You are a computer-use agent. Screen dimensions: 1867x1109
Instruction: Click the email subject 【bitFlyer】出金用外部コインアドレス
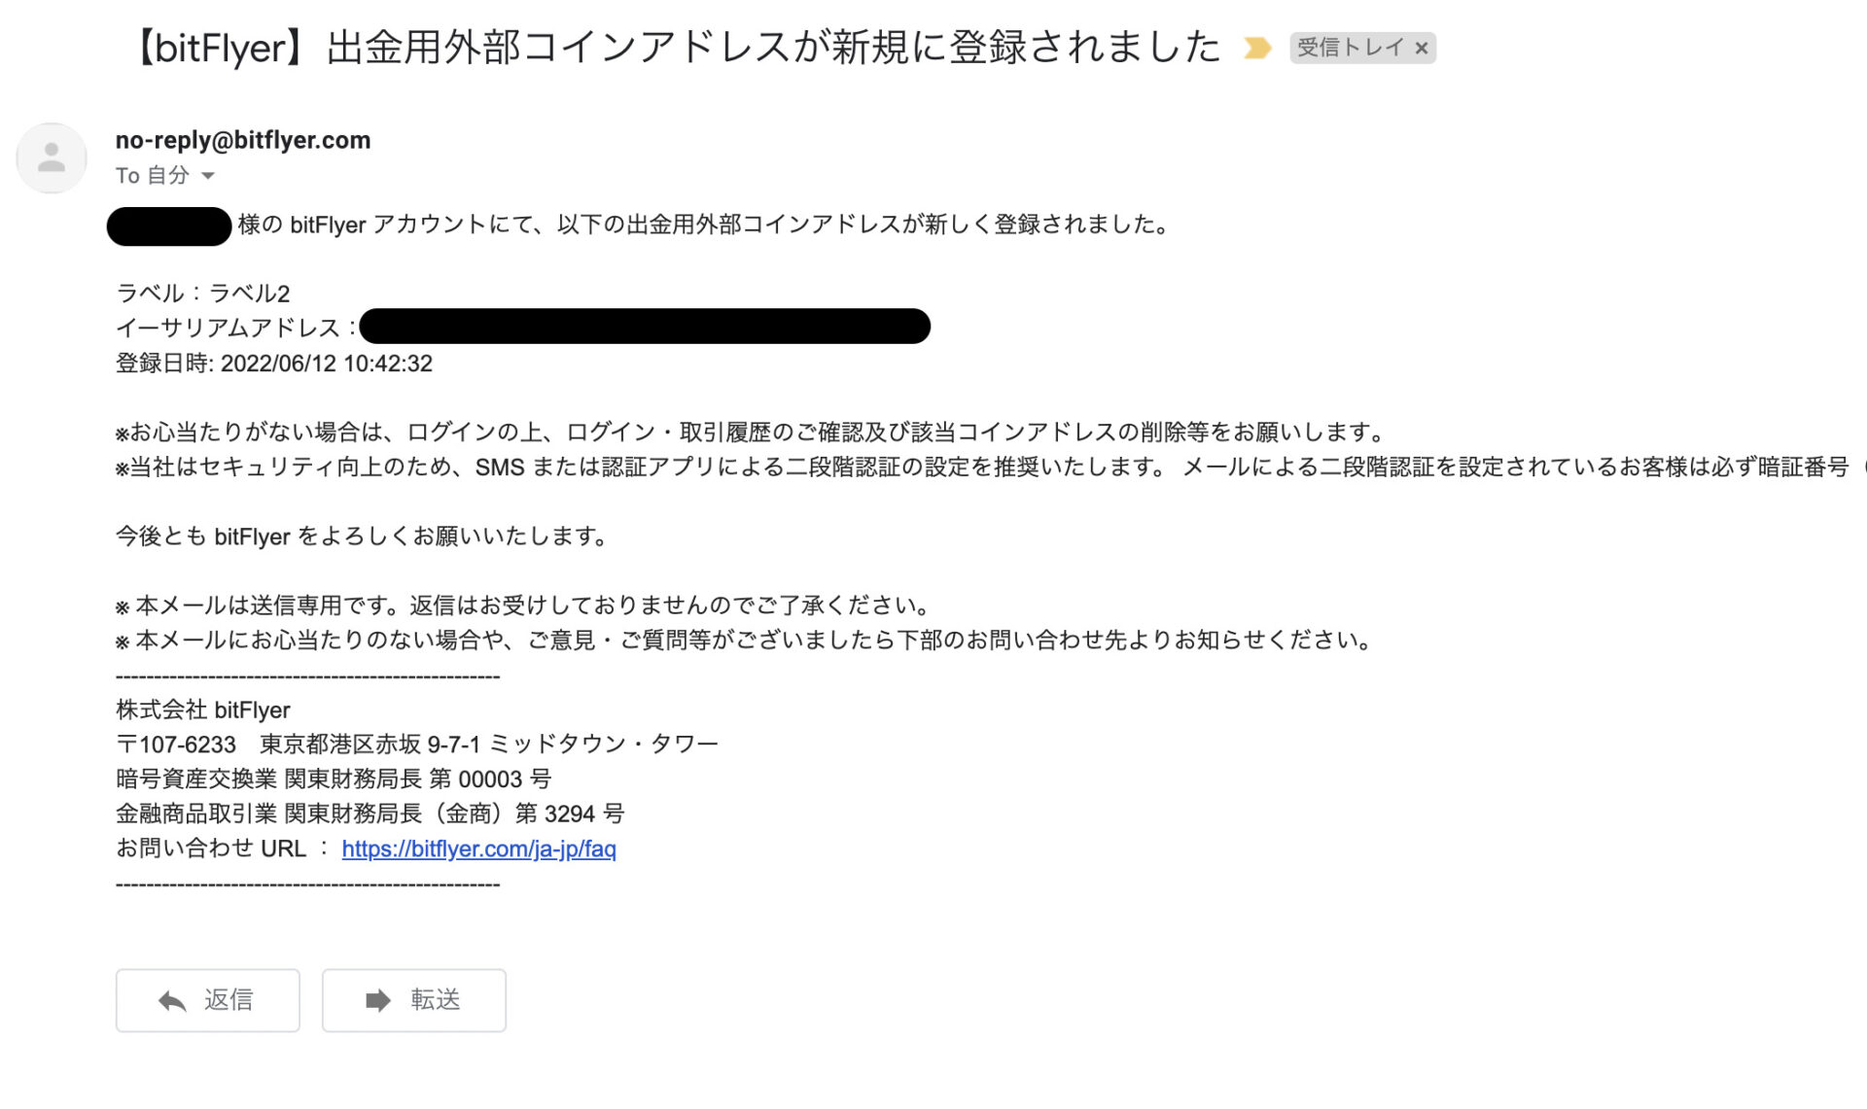point(673,48)
